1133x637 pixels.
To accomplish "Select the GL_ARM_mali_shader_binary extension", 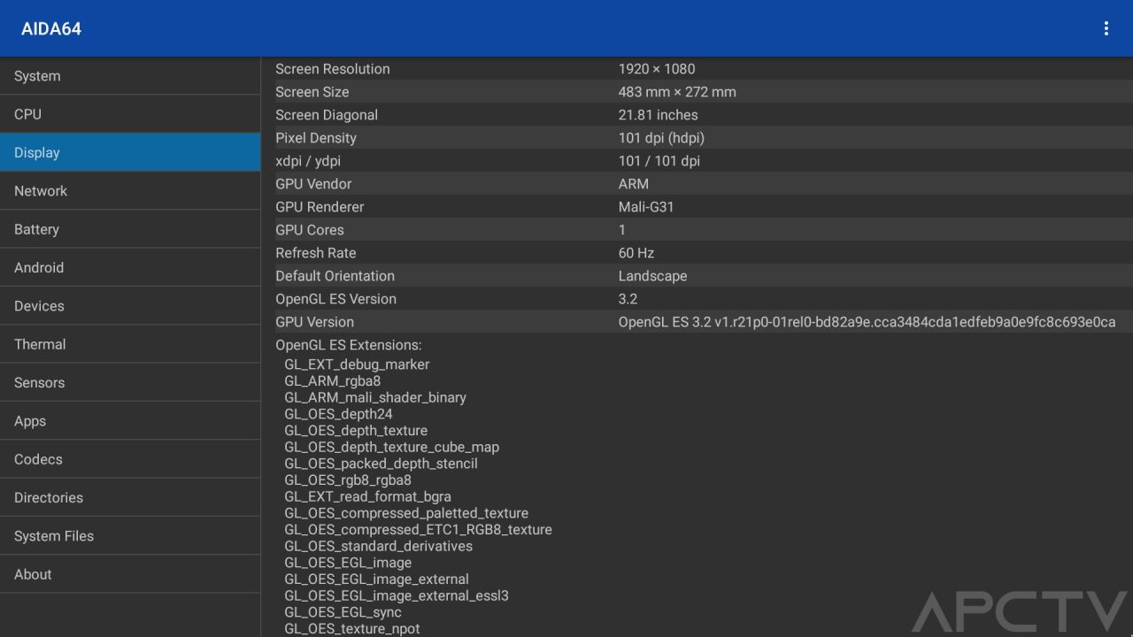I will [375, 398].
